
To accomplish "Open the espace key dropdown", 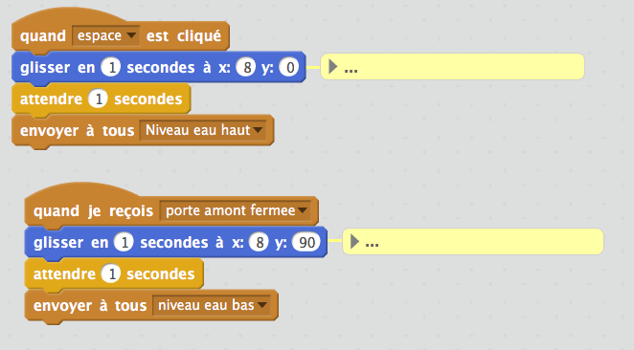I will [106, 35].
